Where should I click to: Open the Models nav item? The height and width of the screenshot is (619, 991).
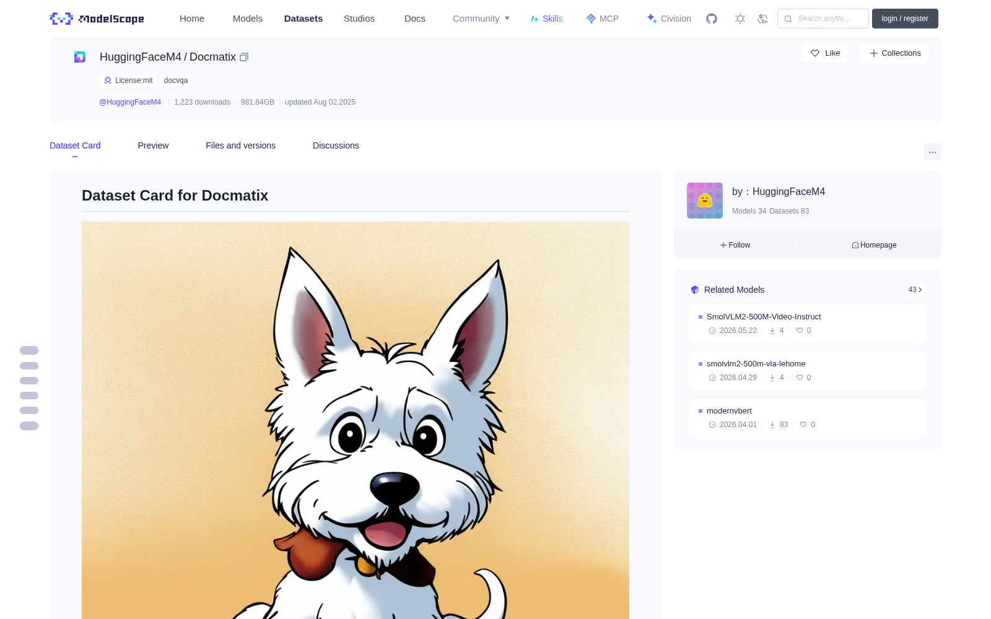248,19
